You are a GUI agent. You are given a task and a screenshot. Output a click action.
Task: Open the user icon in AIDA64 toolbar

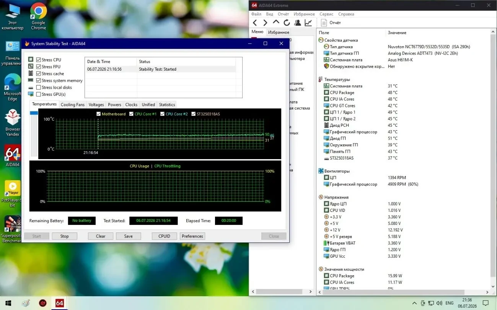click(x=297, y=23)
